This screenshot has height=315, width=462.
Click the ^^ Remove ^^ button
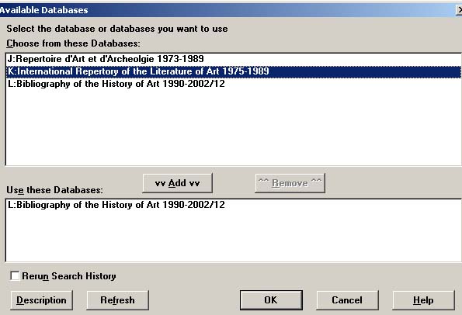click(290, 183)
